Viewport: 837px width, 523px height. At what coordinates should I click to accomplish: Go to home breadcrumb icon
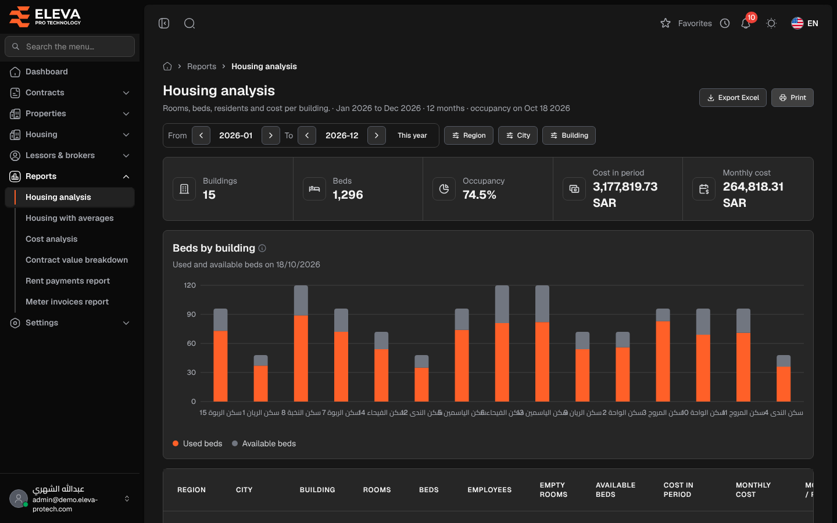[167, 66]
